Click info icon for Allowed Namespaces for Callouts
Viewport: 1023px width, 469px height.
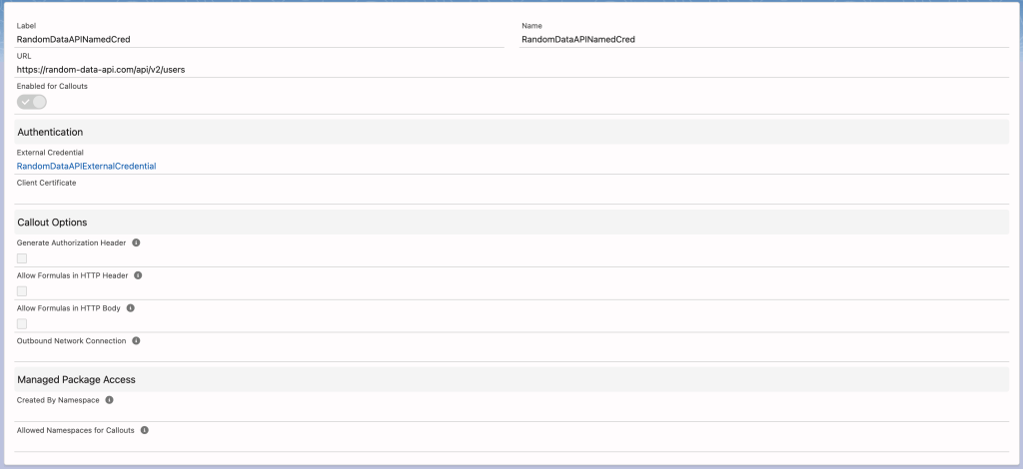[x=144, y=430]
